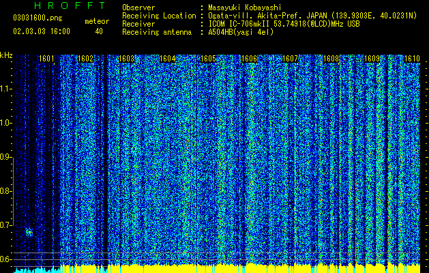Click the gray vertical range bar beside the frequency axis
The image size is (429, 273).
click(x=13, y=191)
